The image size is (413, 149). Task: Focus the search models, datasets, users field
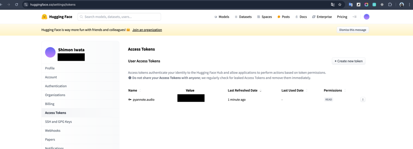click(119, 17)
